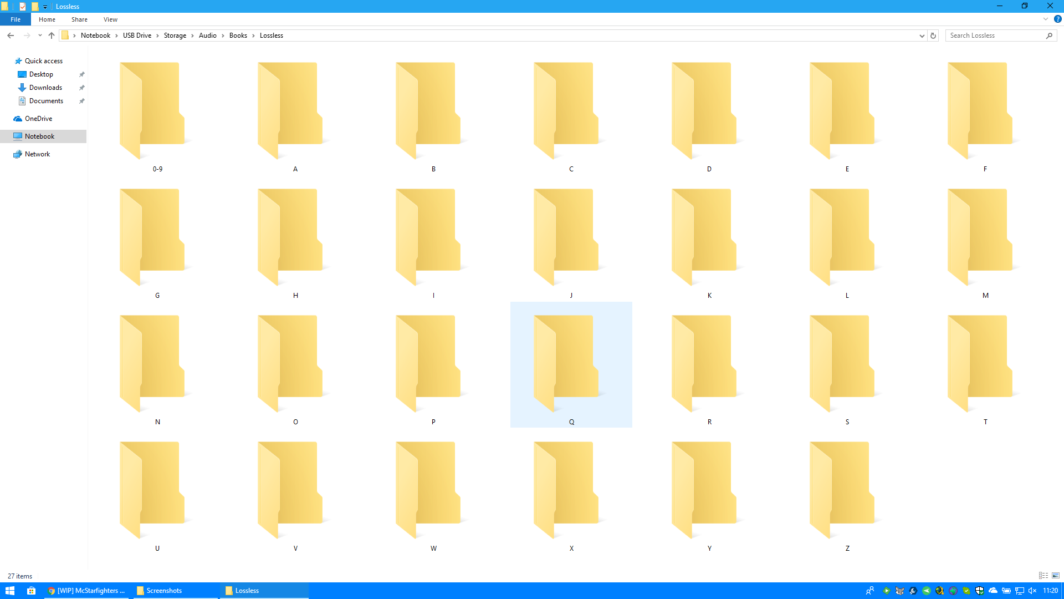The height and width of the screenshot is (599, 1064).
Task: Select folder F
Action: (985, 111)
